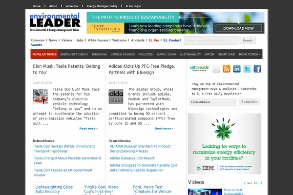Image resolution: width=293 pixels, height=195 pixels.
Task: Open How to Sell Sustainability video link
Action: pyautogui.click(x=233, y=192)
